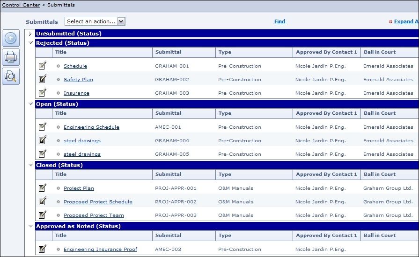Collapse the Closed (Status) group
Screen dimensions: 419x257
click(31, 165)
